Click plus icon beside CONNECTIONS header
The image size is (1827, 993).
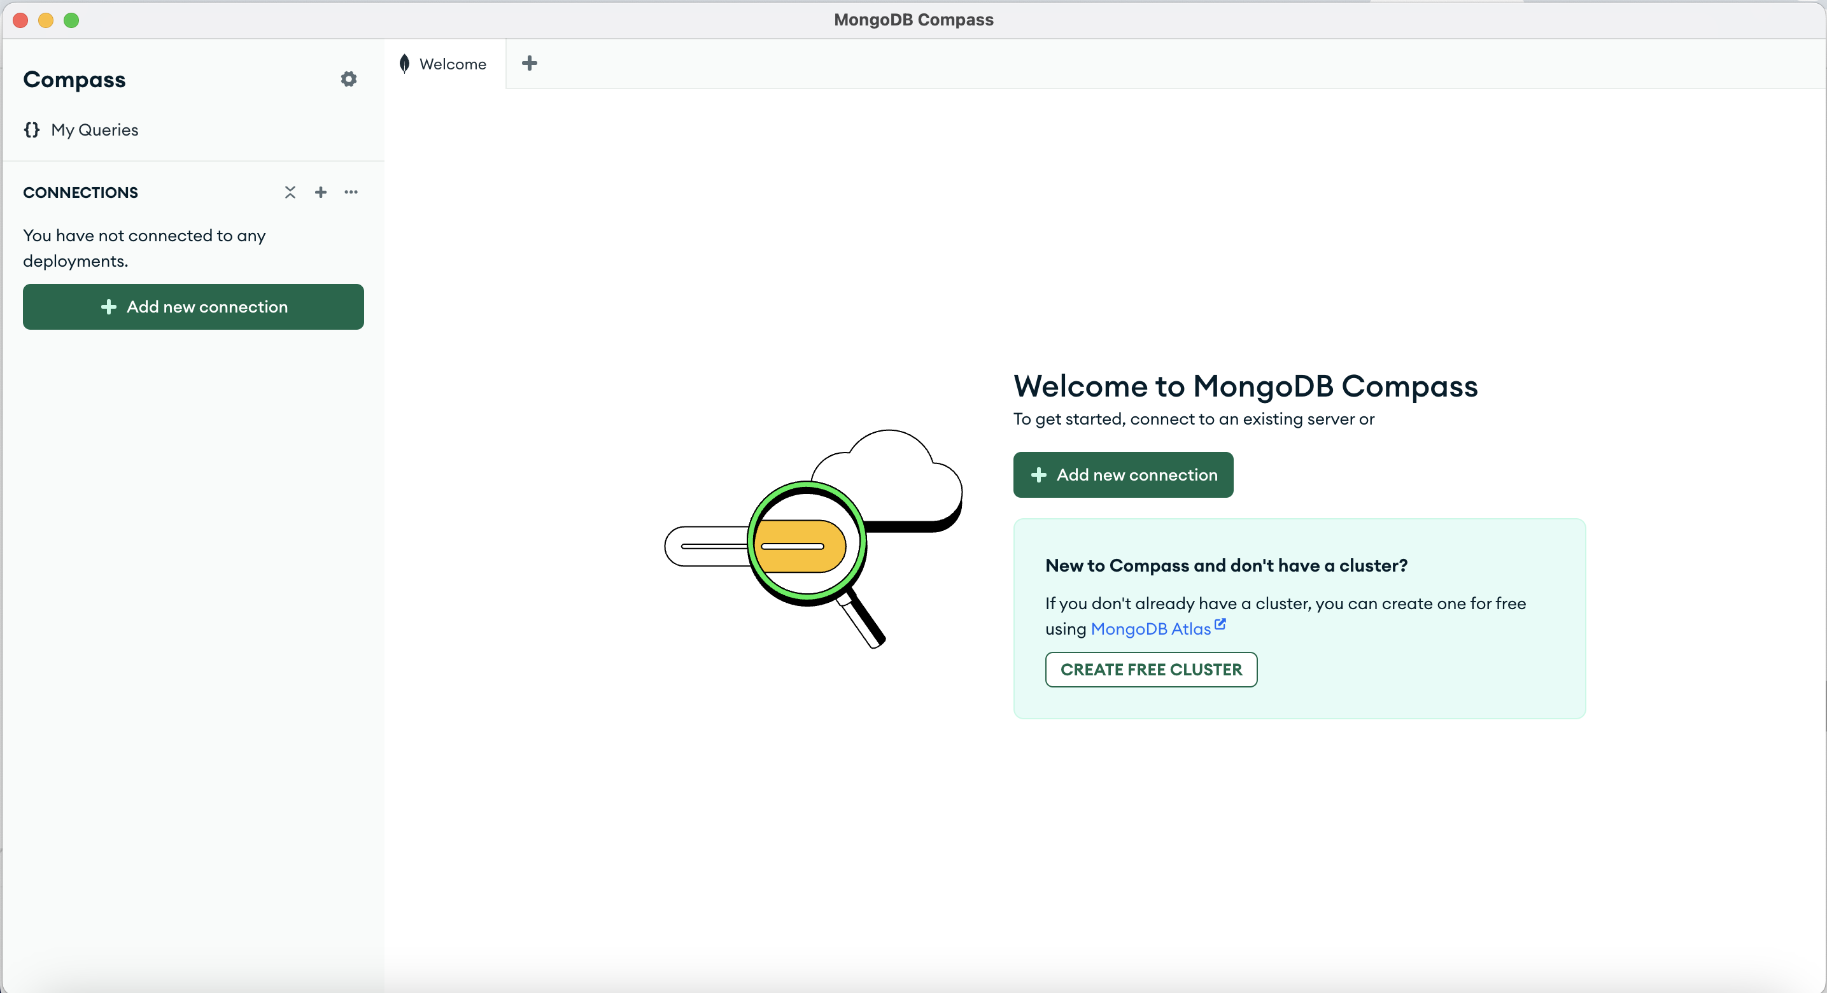321,192
